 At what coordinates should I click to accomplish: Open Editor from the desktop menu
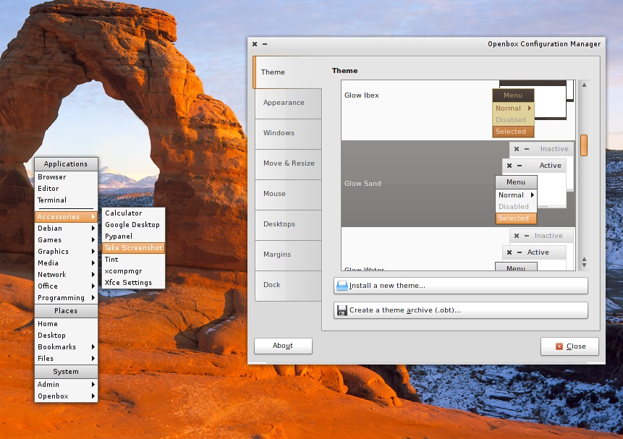(x=66, y=189)
